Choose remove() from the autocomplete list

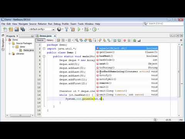[127, 83]
